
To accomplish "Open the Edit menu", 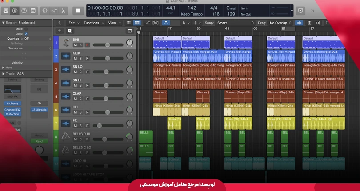I will click(x=74, y=23).
